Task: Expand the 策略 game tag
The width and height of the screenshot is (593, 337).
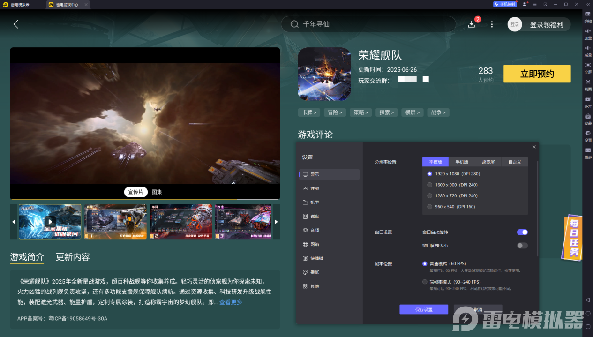Action: click(360, 112)
